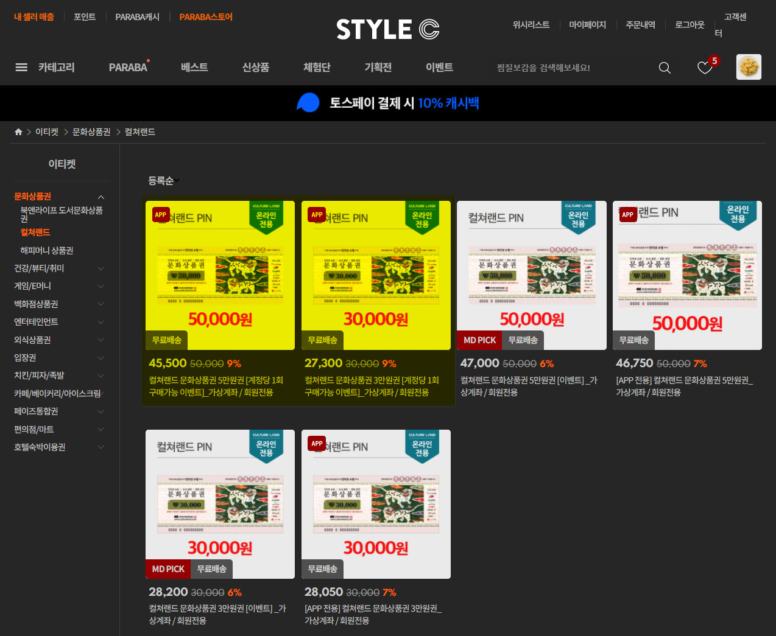Click the 토스페이 10% 캐시백 banner
The image size is (776, 636).
point(388,103)
